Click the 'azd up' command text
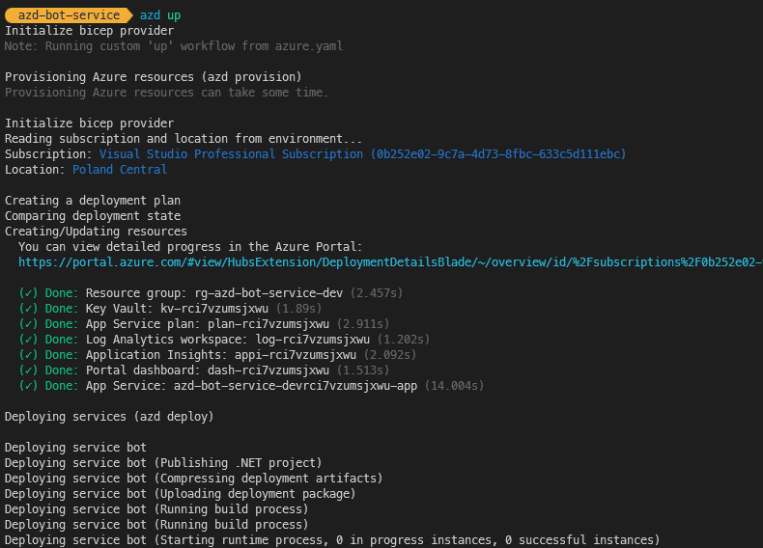Screen dimensions: 763x548 (160, 15)
